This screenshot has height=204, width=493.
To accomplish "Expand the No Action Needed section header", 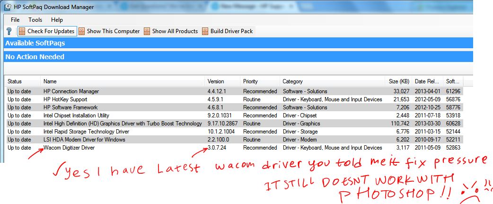I will [238, 57].
